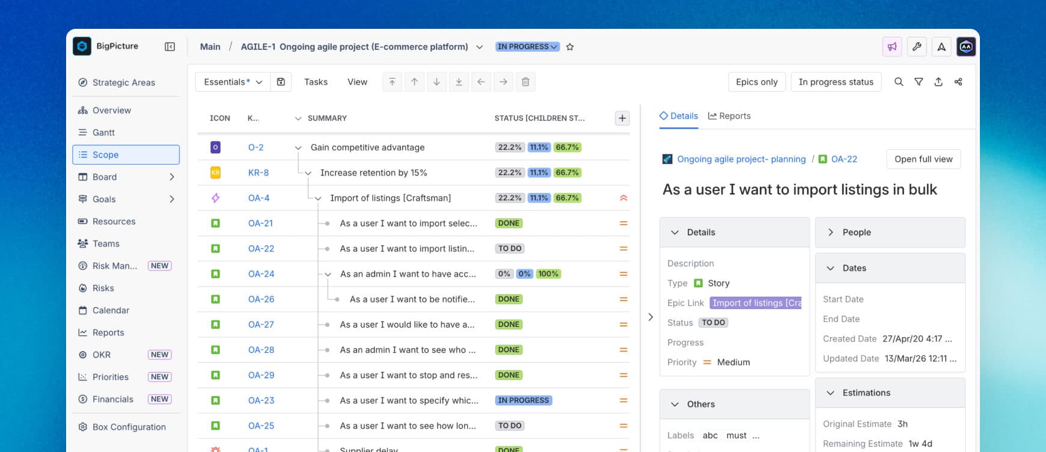Toggle the Epics only filter
This screenshot has height=452, width=1046.
pos(756,82)
